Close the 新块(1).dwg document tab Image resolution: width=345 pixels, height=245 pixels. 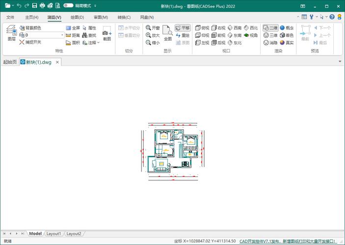click(57, 62)
